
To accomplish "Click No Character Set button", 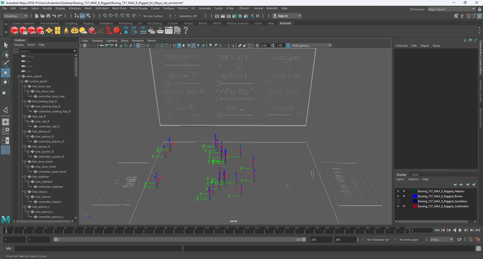I will pyautogui.click(x=378, y=240).
